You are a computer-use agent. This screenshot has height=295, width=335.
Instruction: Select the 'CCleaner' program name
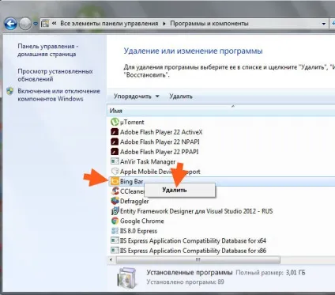pos(132,191)
